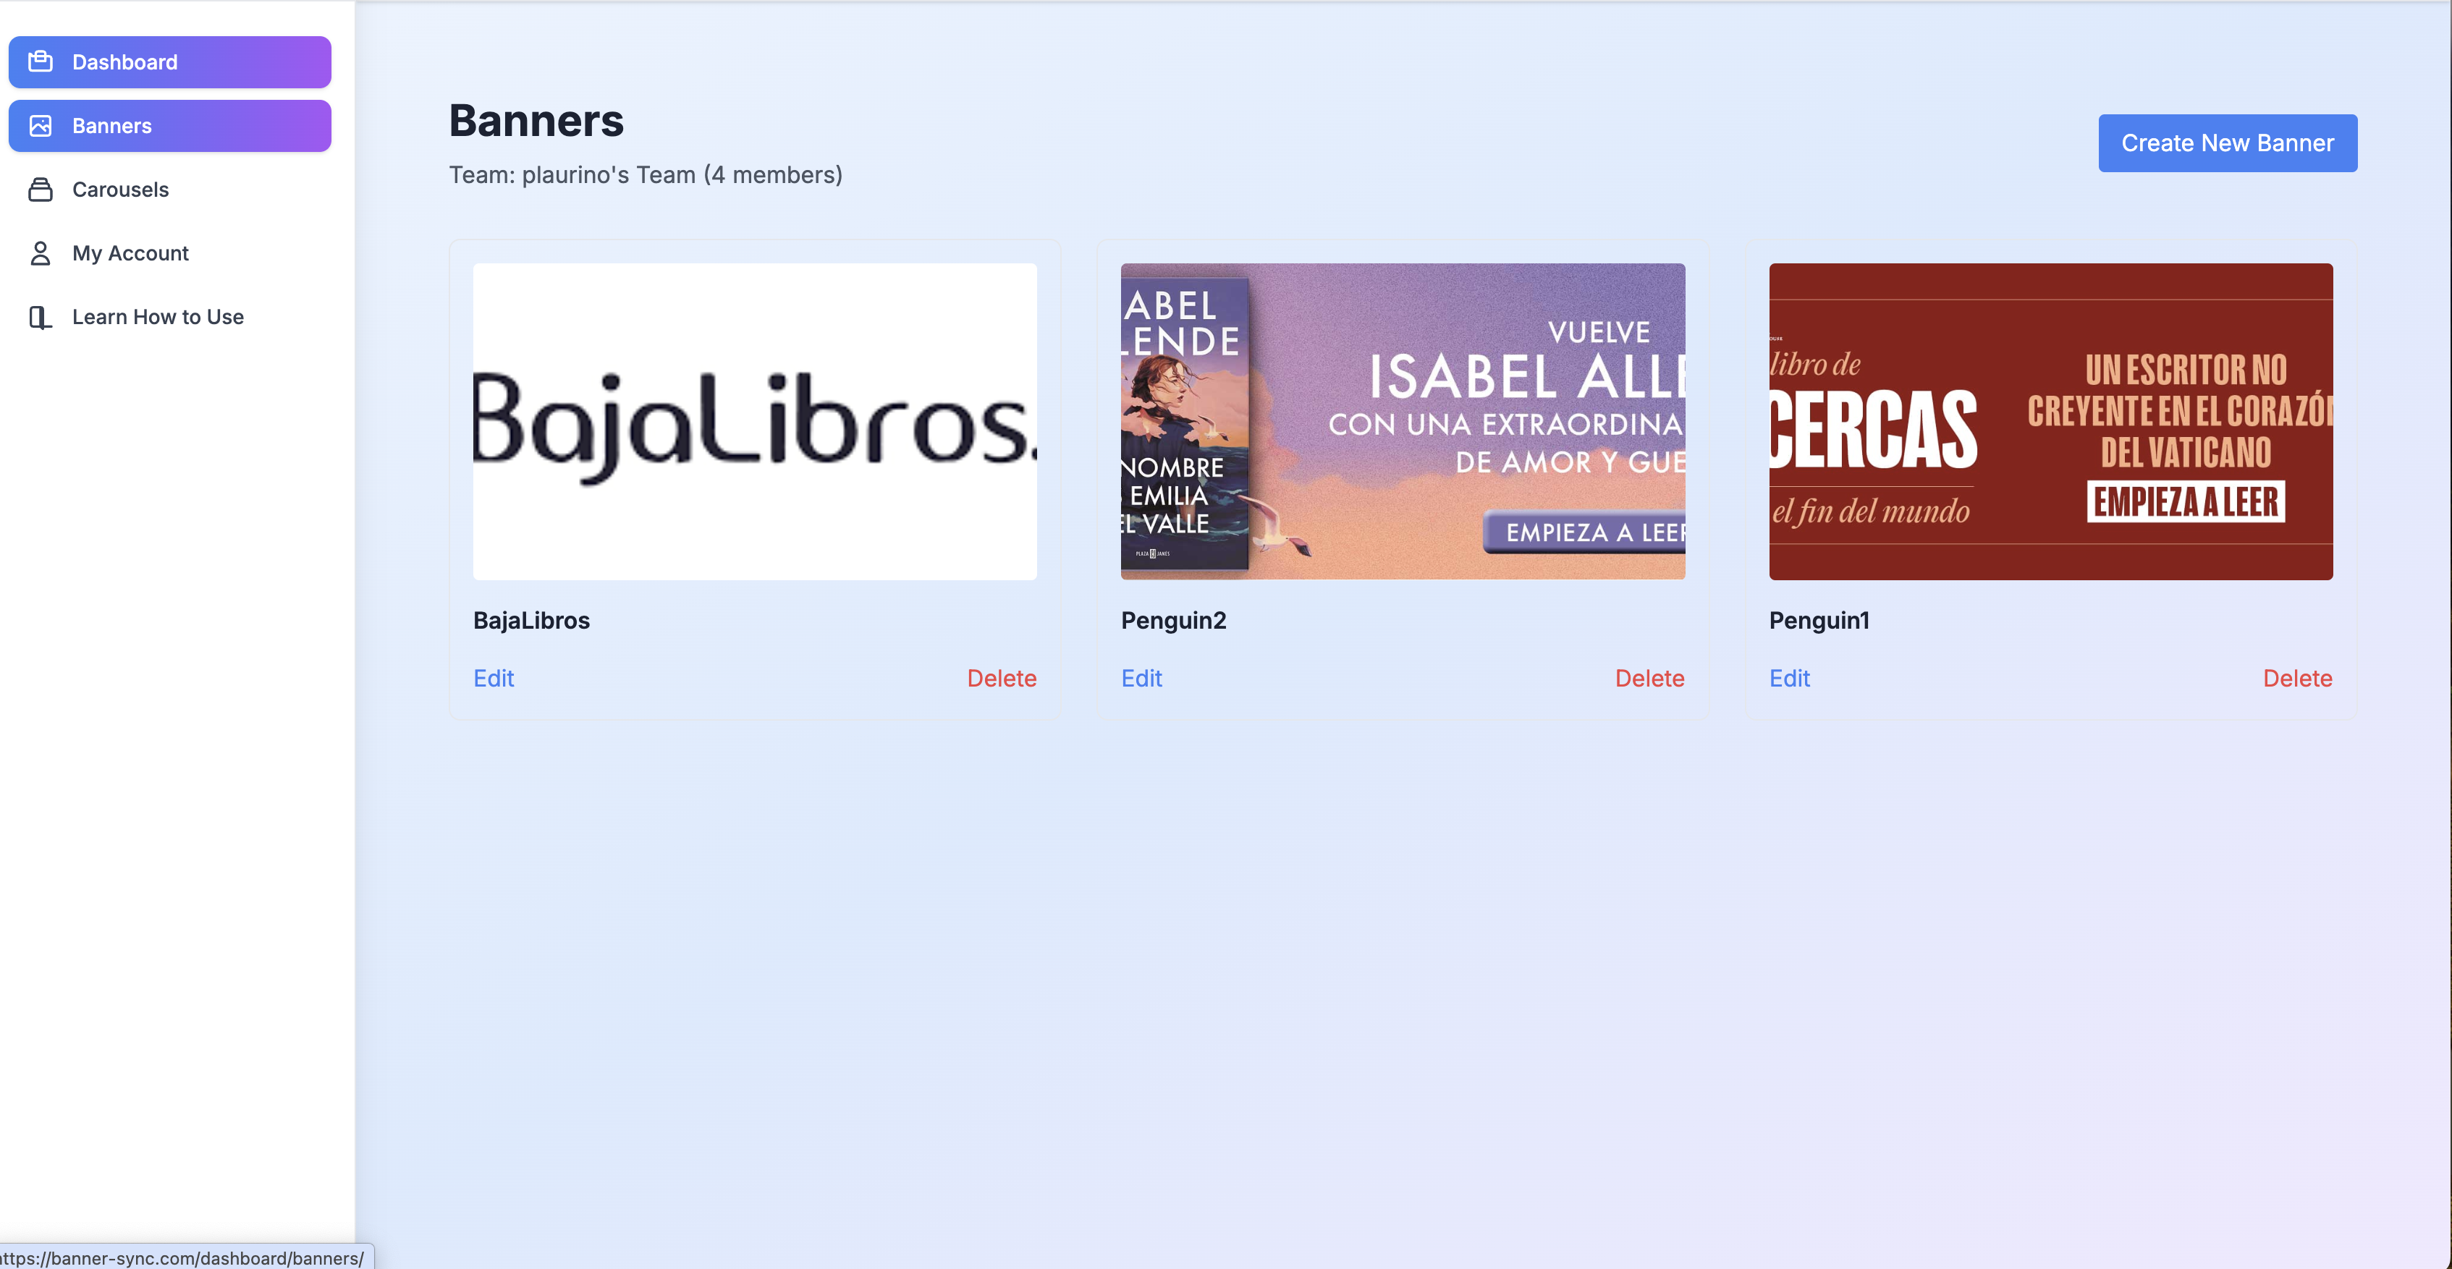Go to Carousels section
This screenshot has width=2452, height=1269.
169,190
